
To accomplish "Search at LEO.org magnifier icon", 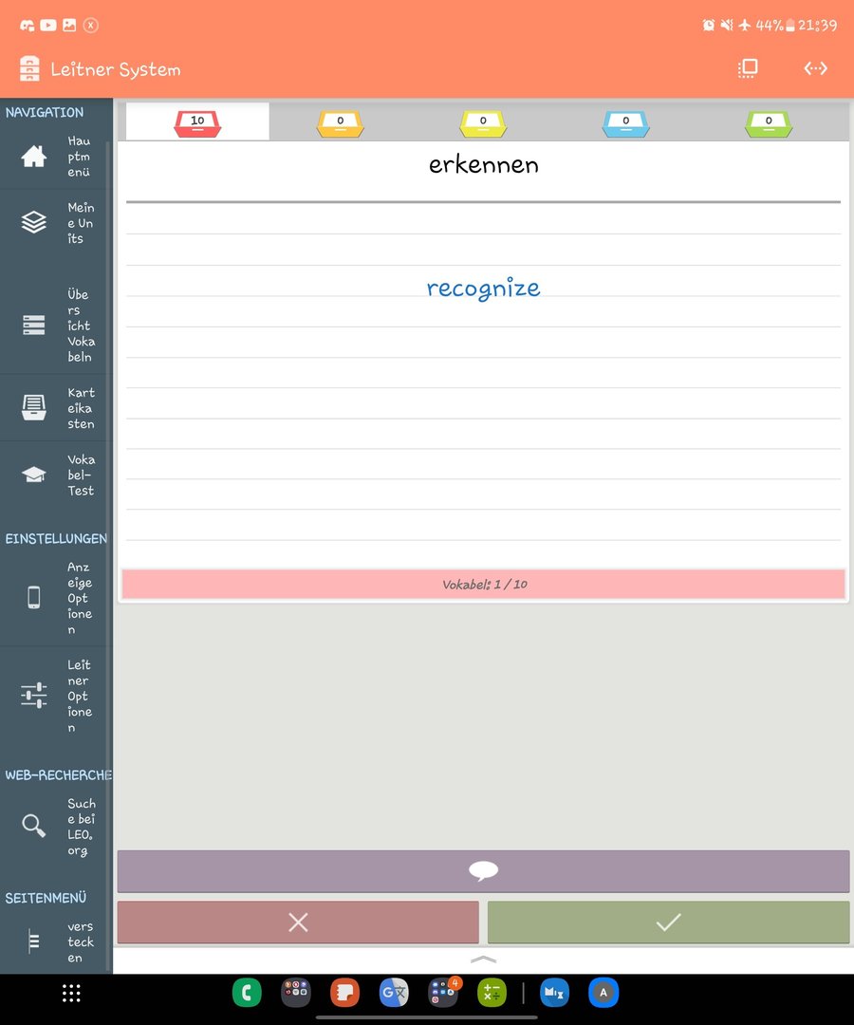I will [x=34, y=826].
